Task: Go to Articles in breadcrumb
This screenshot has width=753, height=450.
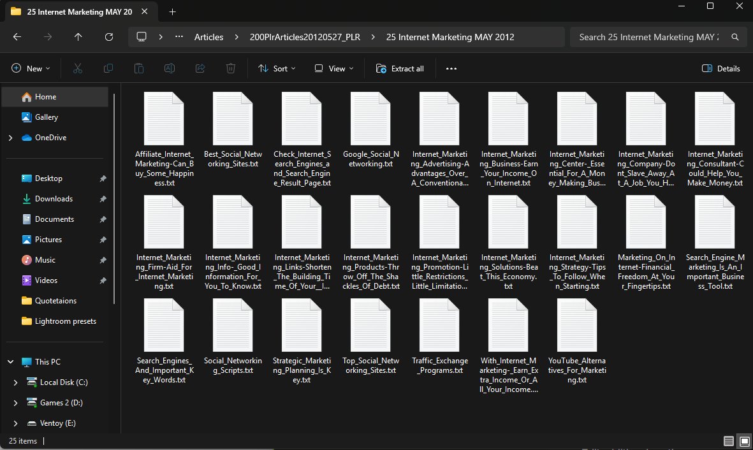Action: [208, 37]
